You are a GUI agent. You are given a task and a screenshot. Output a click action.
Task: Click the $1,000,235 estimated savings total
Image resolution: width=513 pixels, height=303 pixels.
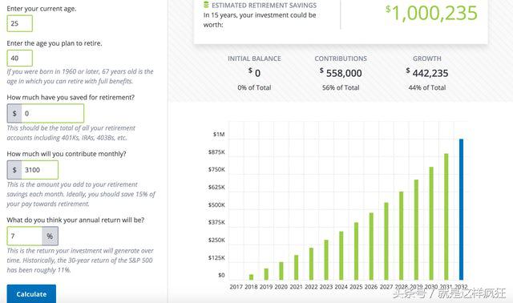(x=431, y=13)
